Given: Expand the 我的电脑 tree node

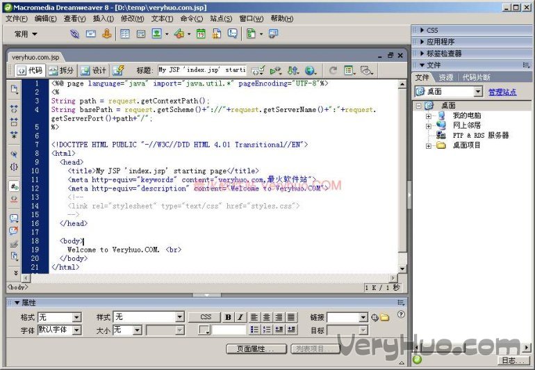Looking at the screenshot, I should point(429,116).
